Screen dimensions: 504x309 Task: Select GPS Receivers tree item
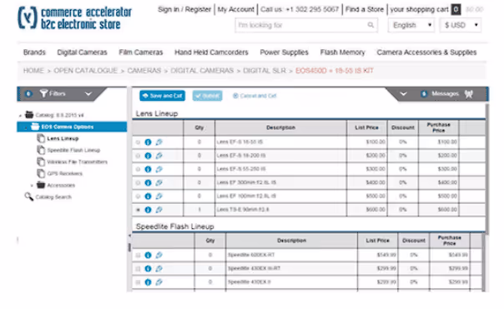64,173
